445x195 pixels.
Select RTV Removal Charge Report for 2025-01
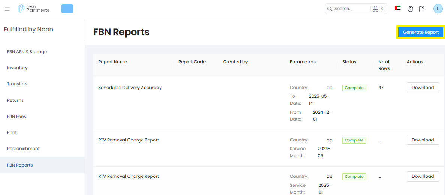click(128, 176)
